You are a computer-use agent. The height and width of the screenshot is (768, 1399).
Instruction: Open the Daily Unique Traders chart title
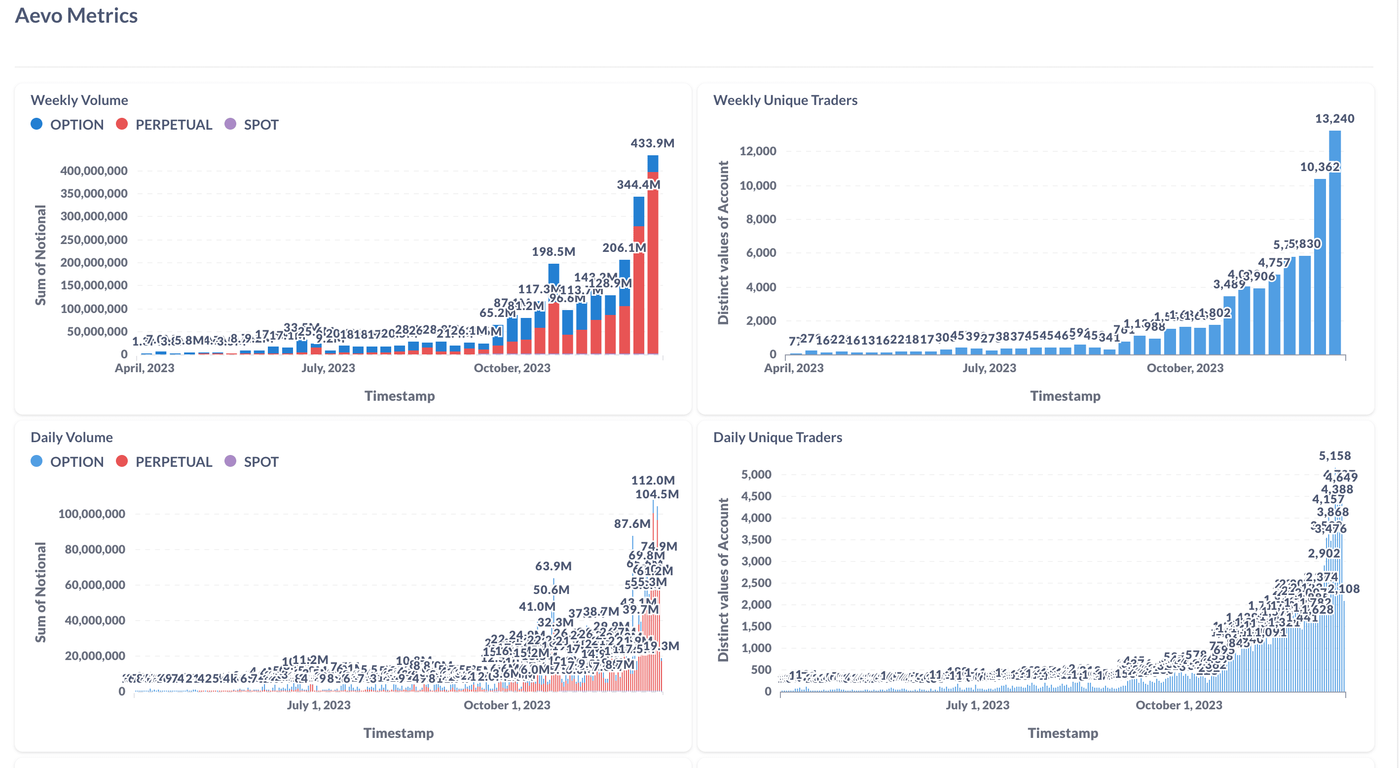[777, 437]
